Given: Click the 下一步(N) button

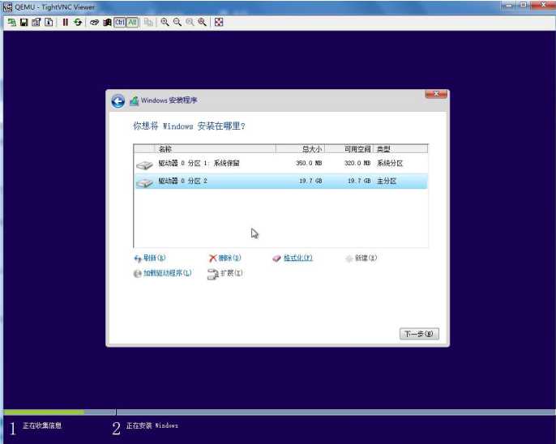Looking at the screenshot, I should (x=419, y=334).
